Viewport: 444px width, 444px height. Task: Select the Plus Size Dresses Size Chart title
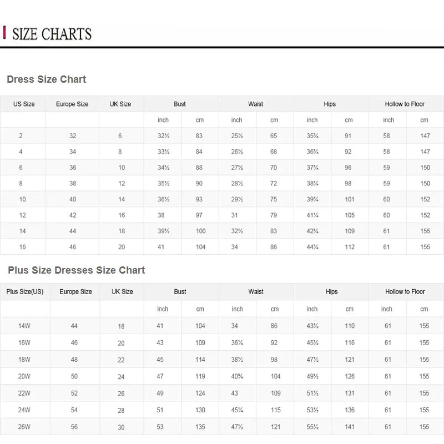pyautogui.click(x=77, y=270)
